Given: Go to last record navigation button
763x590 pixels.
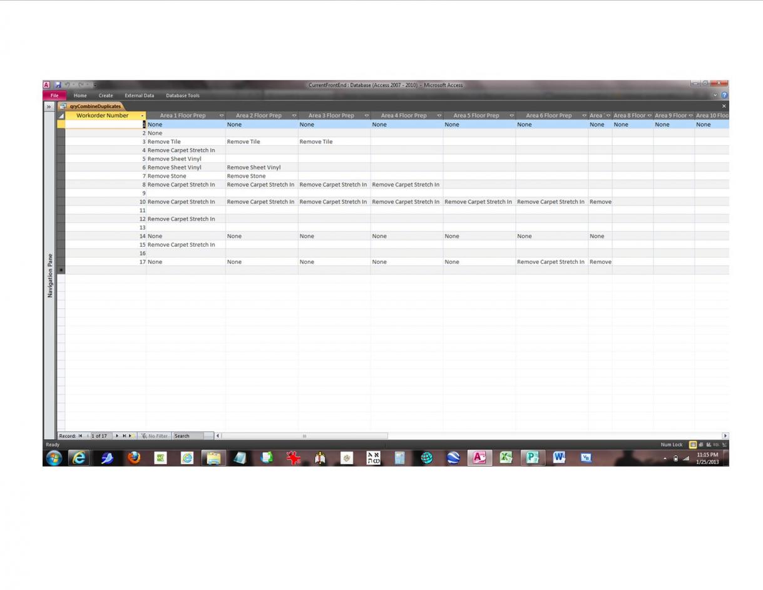Looking at the screenshot, I should [124, 436].
